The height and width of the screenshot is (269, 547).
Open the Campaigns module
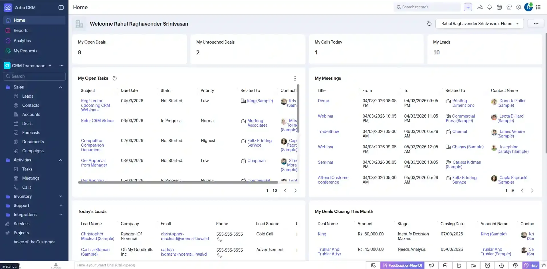(x=33, y=151)
